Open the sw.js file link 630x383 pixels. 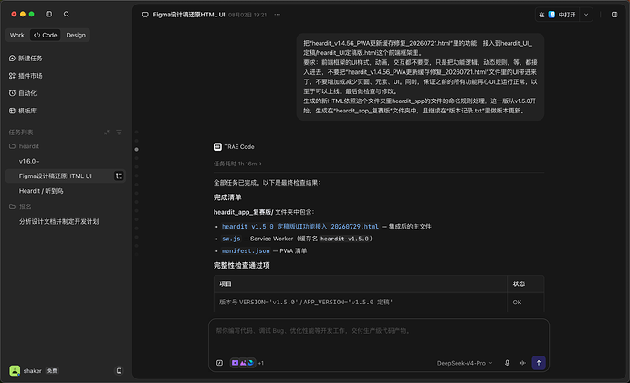click(x=231, y=239)
